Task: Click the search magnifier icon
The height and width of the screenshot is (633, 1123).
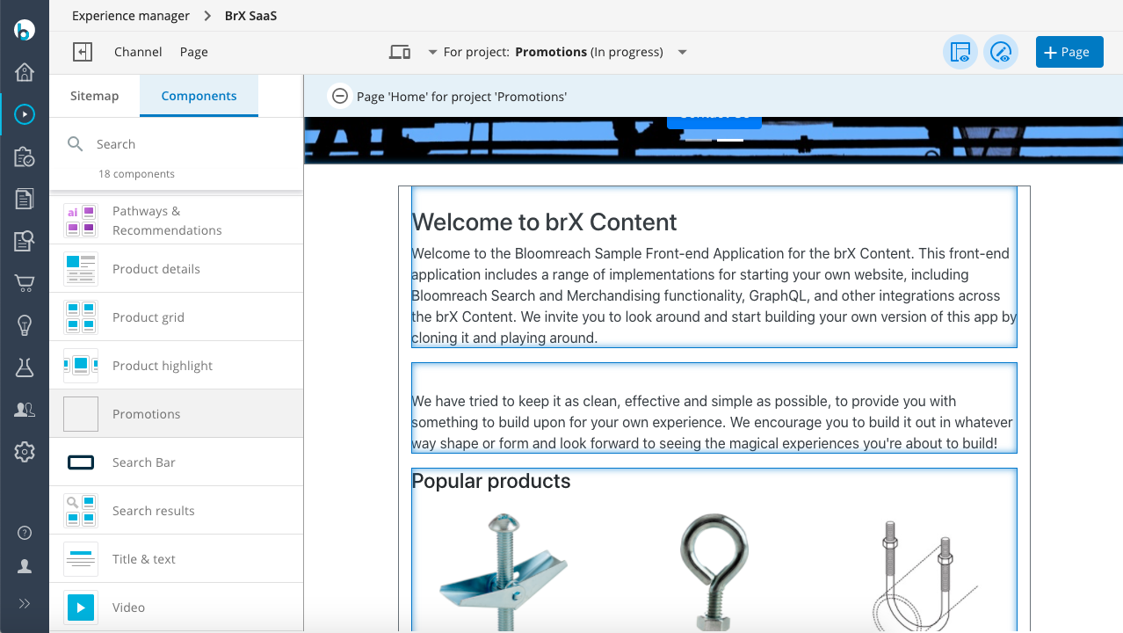Action: (76, 144)
